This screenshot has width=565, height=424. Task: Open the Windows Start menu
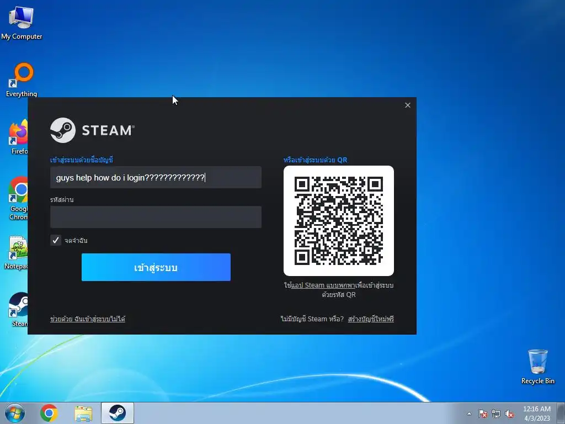tap(15, 413)
